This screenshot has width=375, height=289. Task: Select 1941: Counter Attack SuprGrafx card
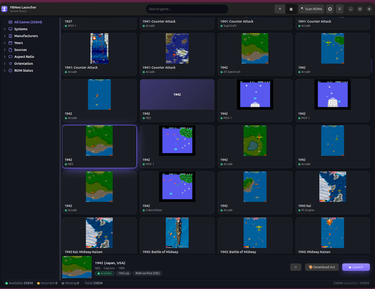click(255, 24)
